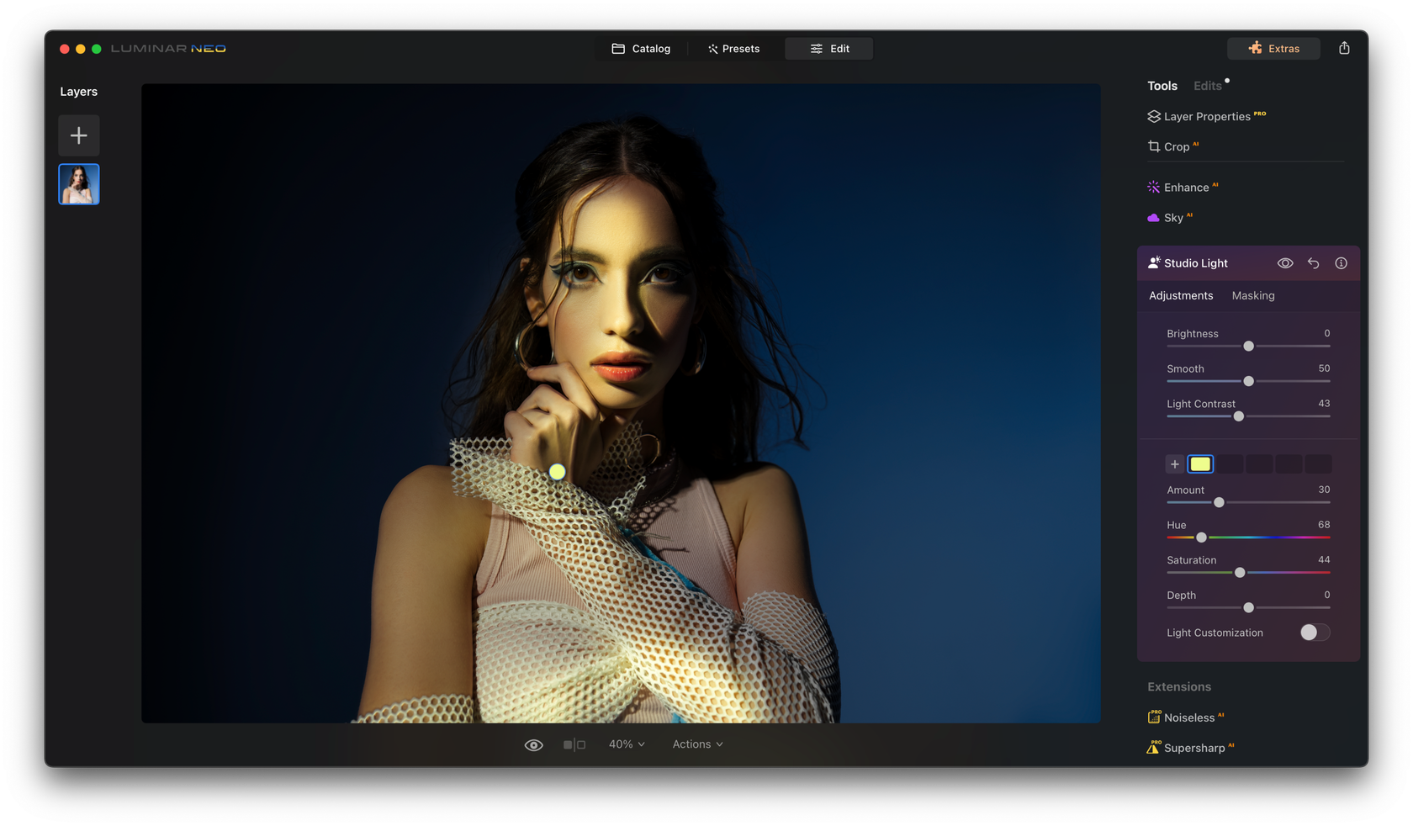Enable Light Customization
1413x826 pixels.
1314,633
